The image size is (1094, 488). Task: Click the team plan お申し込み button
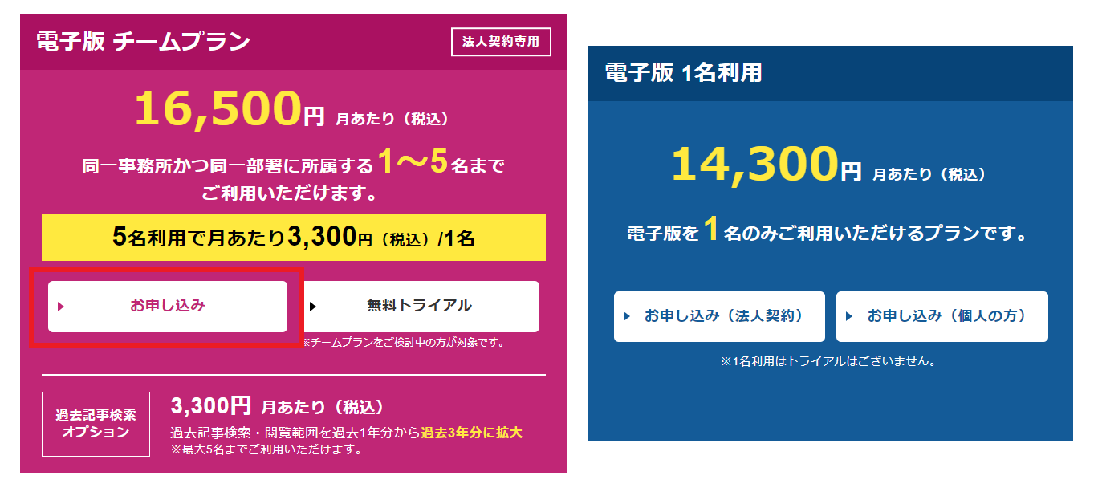click(168, 306)
